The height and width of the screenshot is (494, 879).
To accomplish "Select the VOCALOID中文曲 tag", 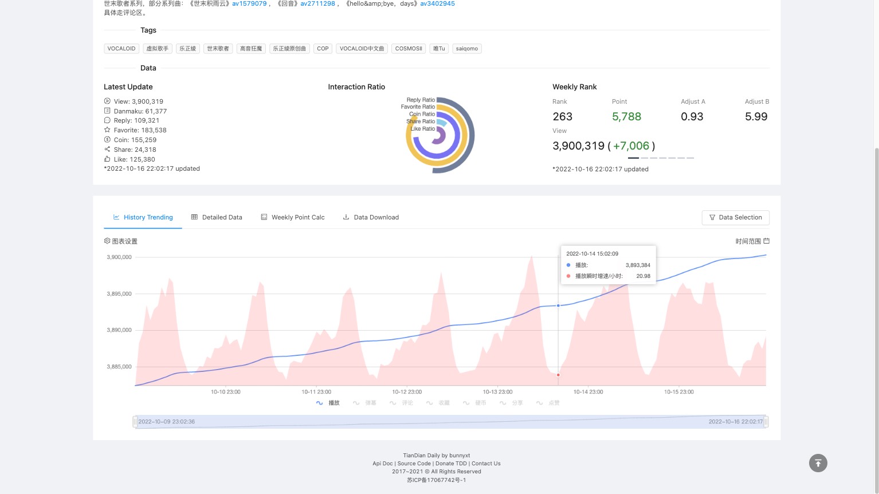I will pos(362,49).
